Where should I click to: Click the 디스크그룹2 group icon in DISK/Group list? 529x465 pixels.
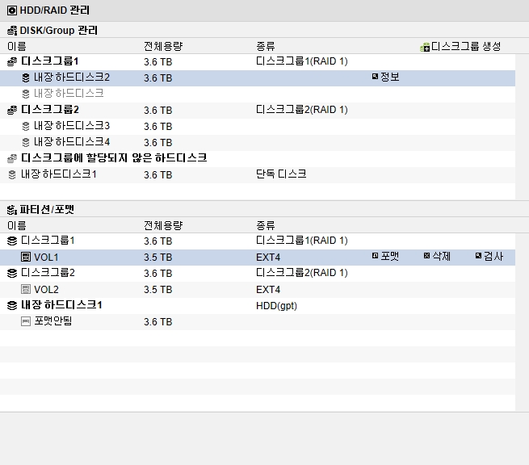tap(12, 110)
